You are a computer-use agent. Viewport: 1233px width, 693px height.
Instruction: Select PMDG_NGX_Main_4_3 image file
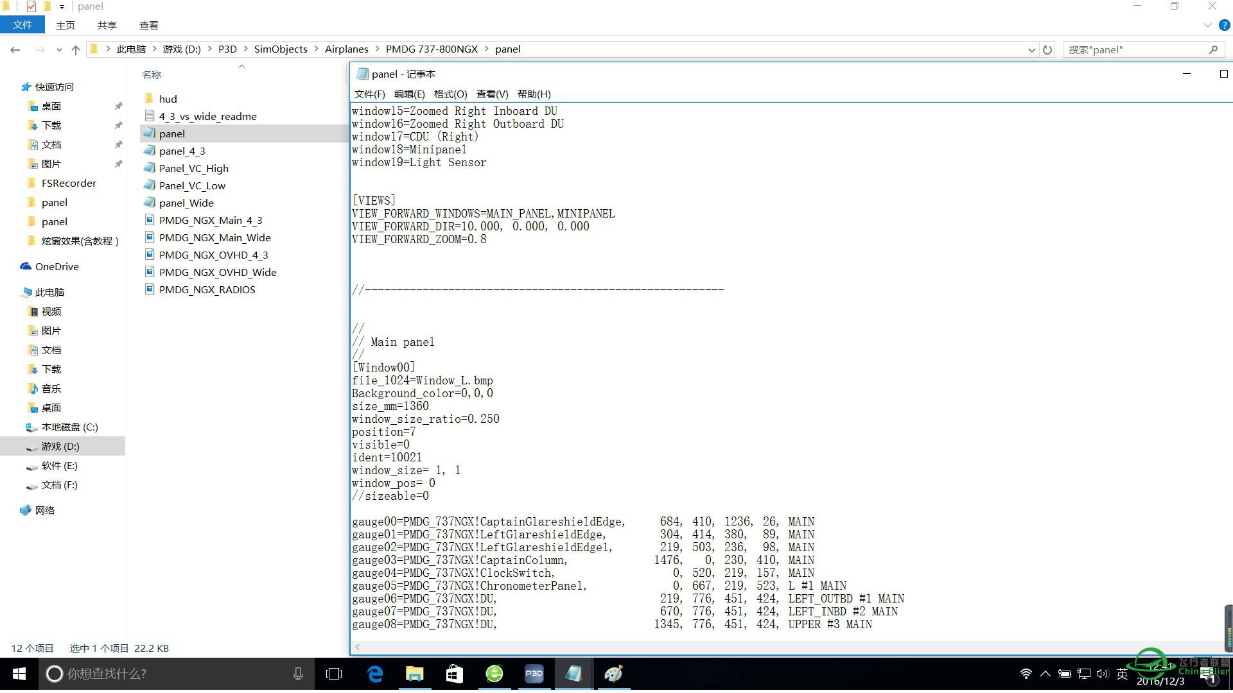[x=211, y=220]
